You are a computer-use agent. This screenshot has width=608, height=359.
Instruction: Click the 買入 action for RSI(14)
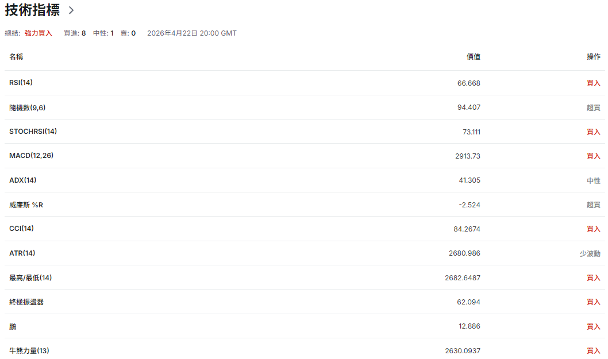pyautogui.click(x=593, y=83)
